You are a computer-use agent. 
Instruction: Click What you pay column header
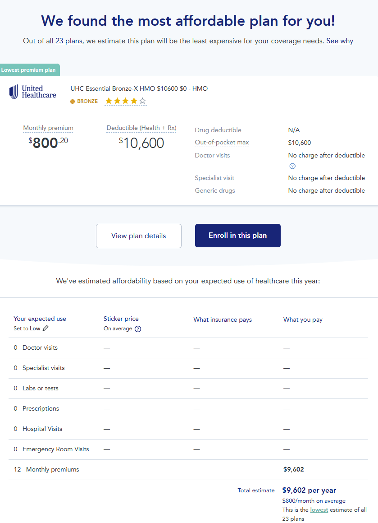pos(303,319)
